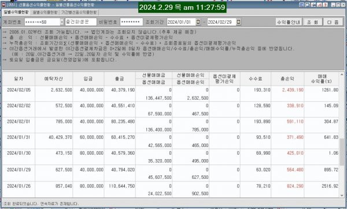This screenshot has height=209, width=347.
Task: Click the red question-mark help icon
Action: 325,5
